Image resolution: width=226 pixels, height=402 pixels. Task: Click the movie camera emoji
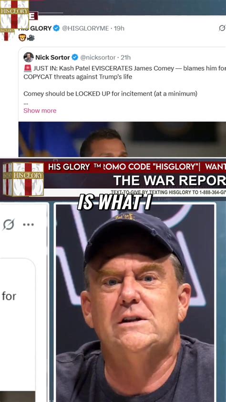pos(31,38)
